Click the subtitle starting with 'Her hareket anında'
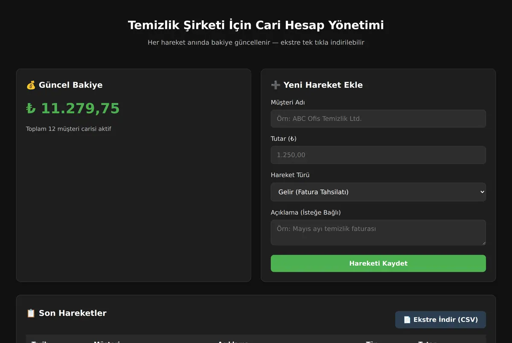 click(256, 43)
